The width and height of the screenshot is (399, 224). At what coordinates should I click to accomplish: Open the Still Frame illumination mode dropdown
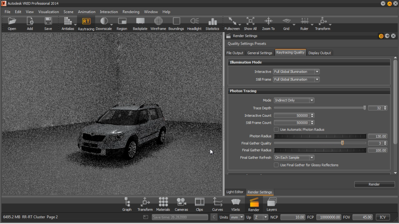296,79
